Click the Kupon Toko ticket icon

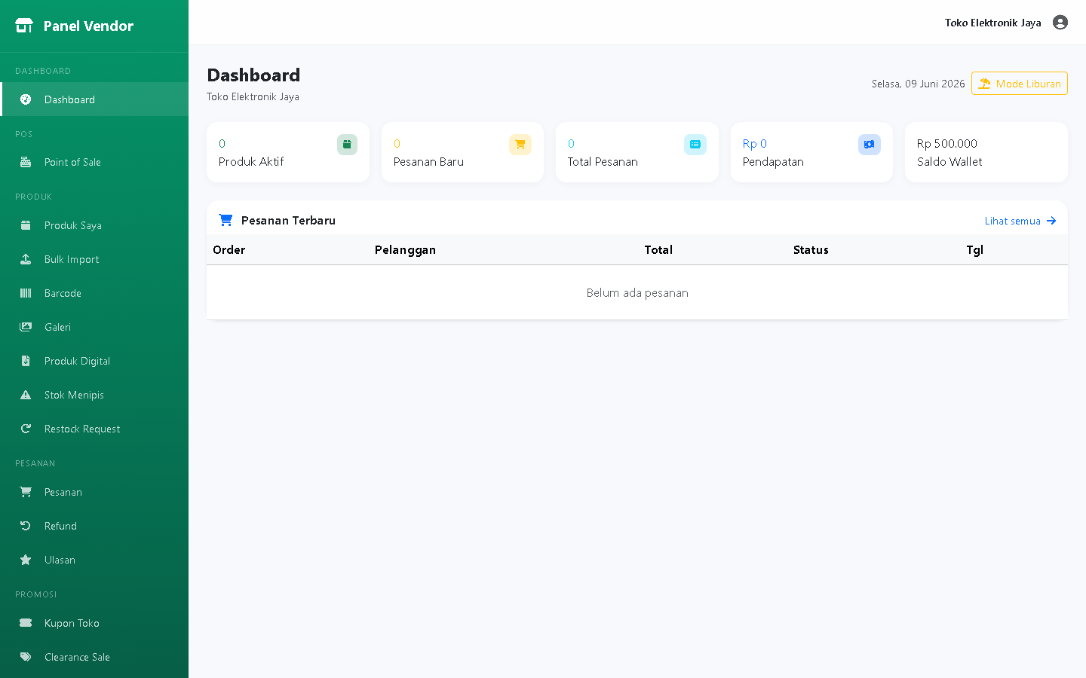point(26,623)
